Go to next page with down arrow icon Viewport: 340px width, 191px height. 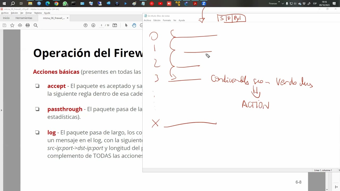93,25
